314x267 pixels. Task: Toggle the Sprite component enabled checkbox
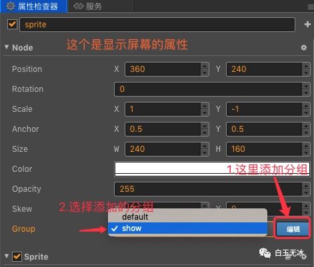(x=17, y=256)
